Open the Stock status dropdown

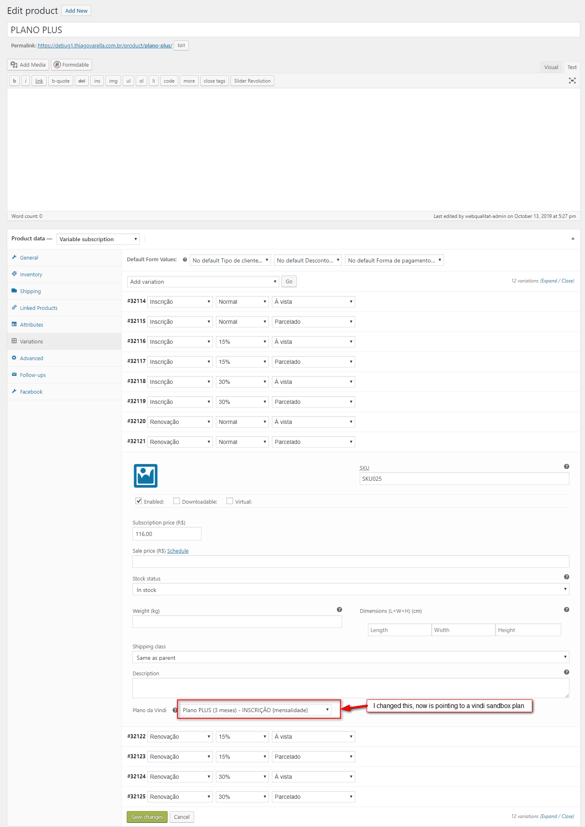(x=351, y=589)
